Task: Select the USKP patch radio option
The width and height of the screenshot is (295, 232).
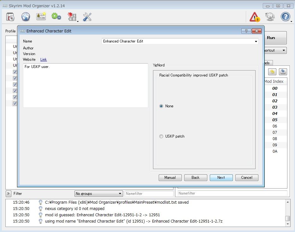Action: [161, 136]
